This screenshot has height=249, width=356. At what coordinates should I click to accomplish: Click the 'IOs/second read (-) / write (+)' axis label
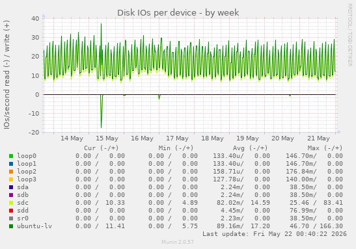[7, 75]
